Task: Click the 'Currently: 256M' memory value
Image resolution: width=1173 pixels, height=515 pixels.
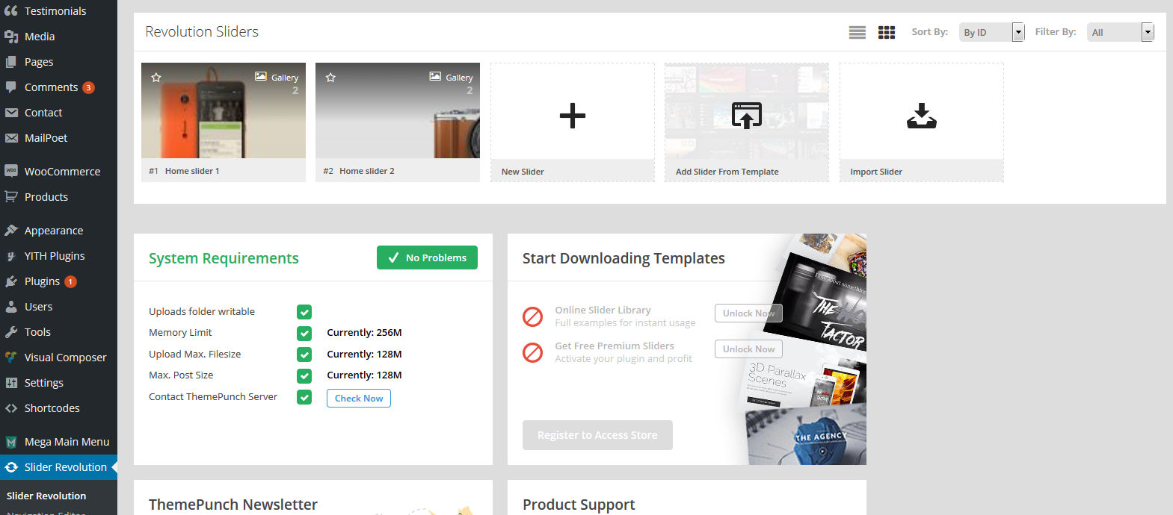Action: [x=364, y=333]
